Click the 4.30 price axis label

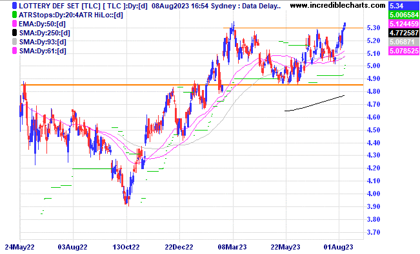coord(374,155)
